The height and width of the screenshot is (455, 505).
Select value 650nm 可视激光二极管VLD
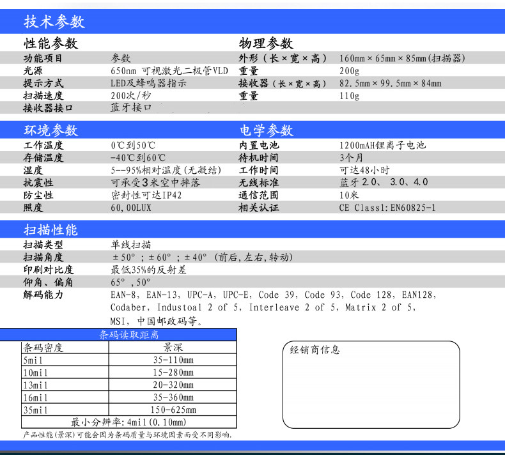pyautogui.click(x=169, y=71)
